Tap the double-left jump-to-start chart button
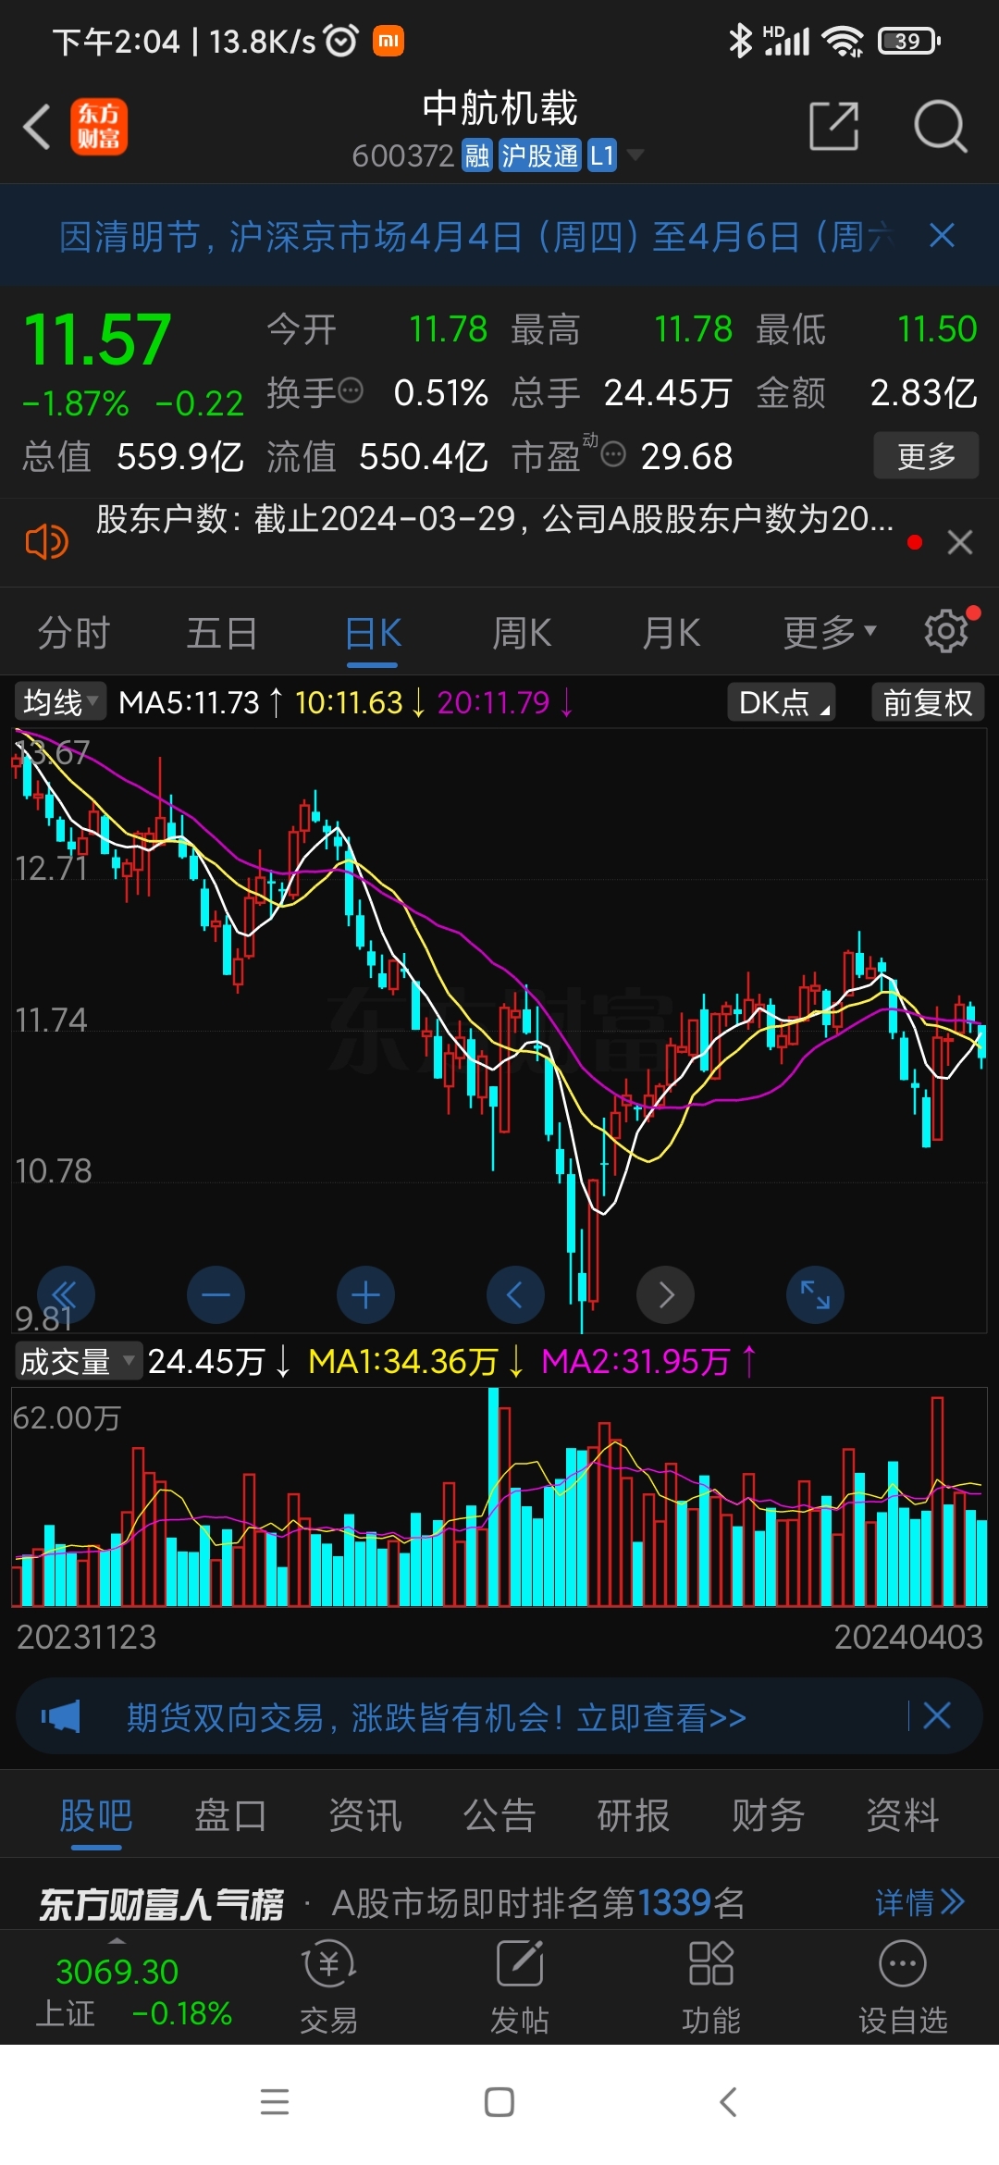The width and height of the screenshot is (999, 2165). (66, 1294)
